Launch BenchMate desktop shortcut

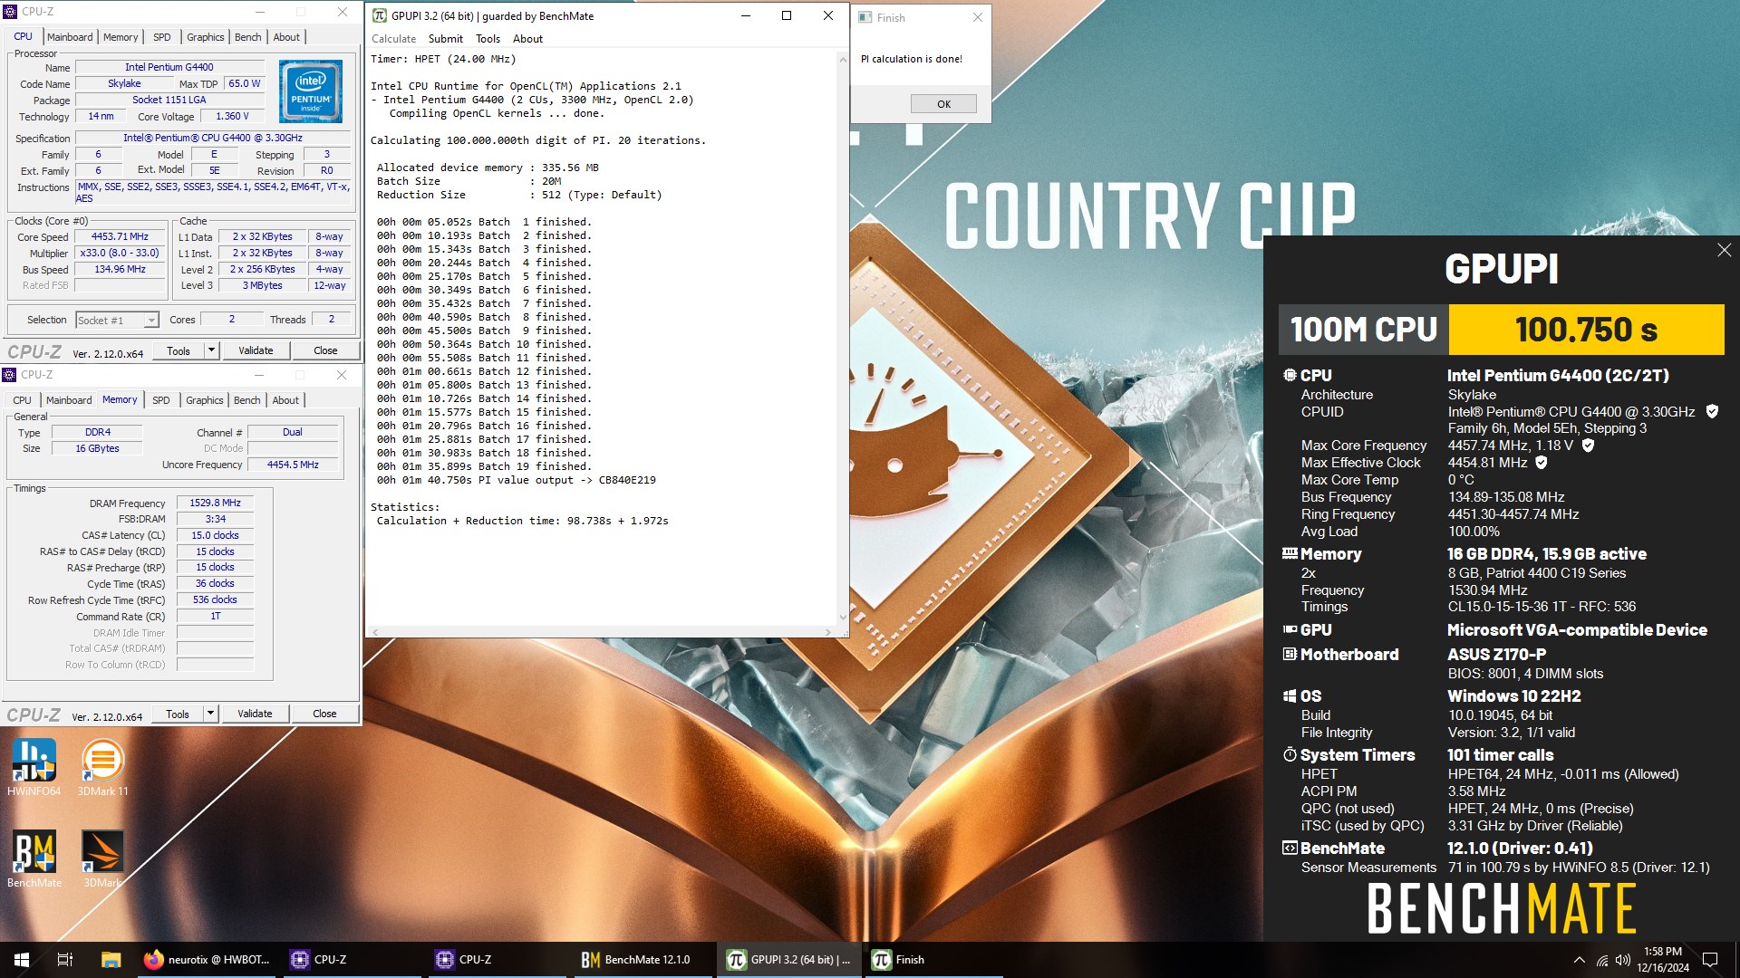[x=34, y=858]
